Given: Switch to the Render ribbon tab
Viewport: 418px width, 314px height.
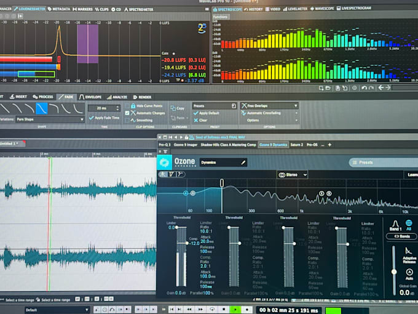Looking at the screenshot, I should pos(142,97).
